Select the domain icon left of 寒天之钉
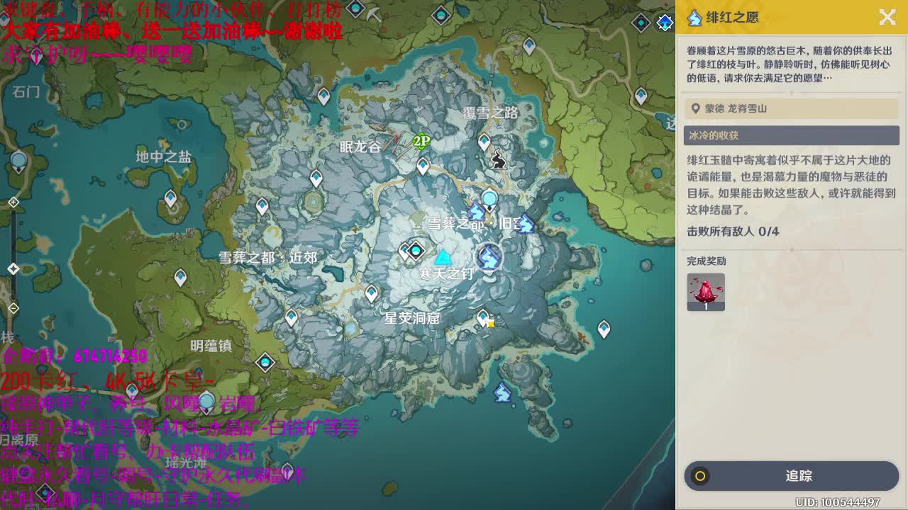908x510 pixels. (x=416, y=250)
